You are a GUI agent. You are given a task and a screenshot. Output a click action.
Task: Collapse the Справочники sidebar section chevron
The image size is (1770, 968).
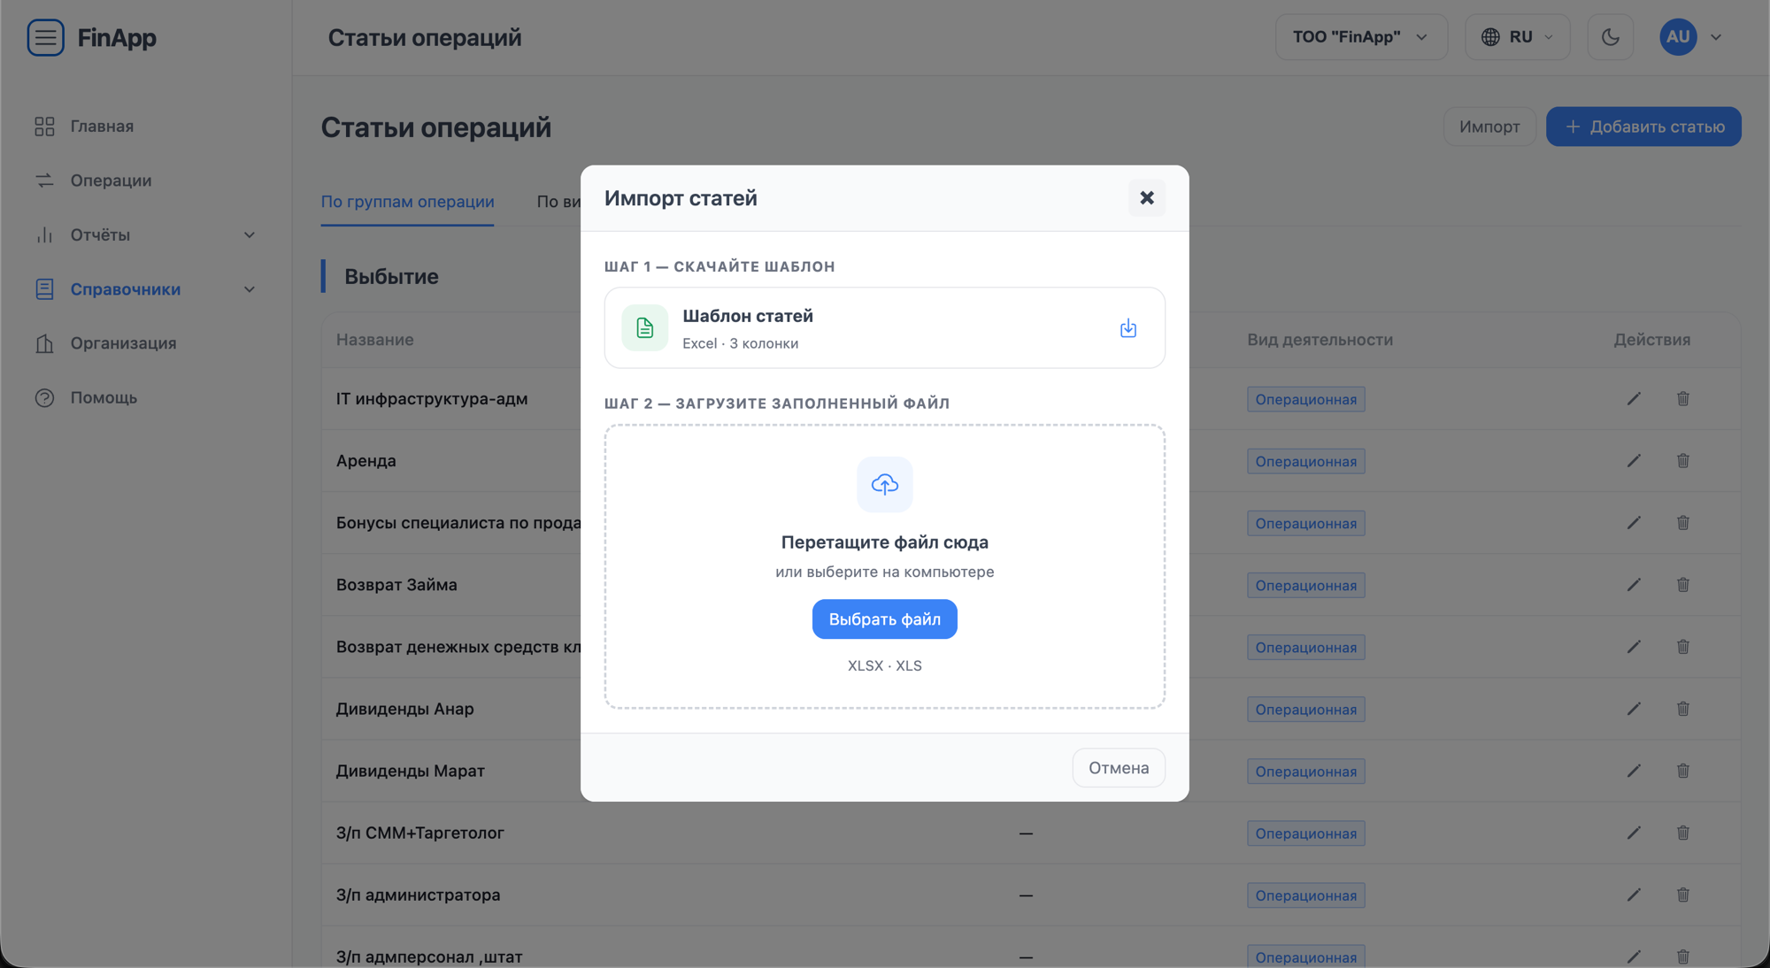click(x=250, y=289)
